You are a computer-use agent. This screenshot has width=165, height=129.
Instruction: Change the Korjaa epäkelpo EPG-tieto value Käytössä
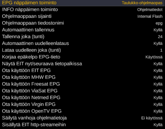coord(154,57)
